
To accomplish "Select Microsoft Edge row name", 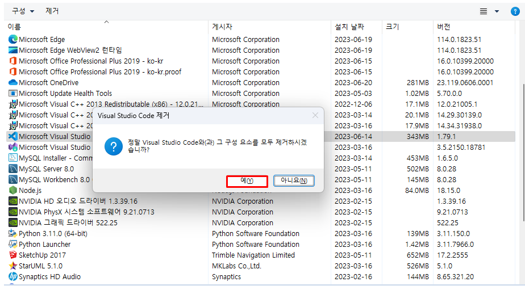I will (42, 40).
